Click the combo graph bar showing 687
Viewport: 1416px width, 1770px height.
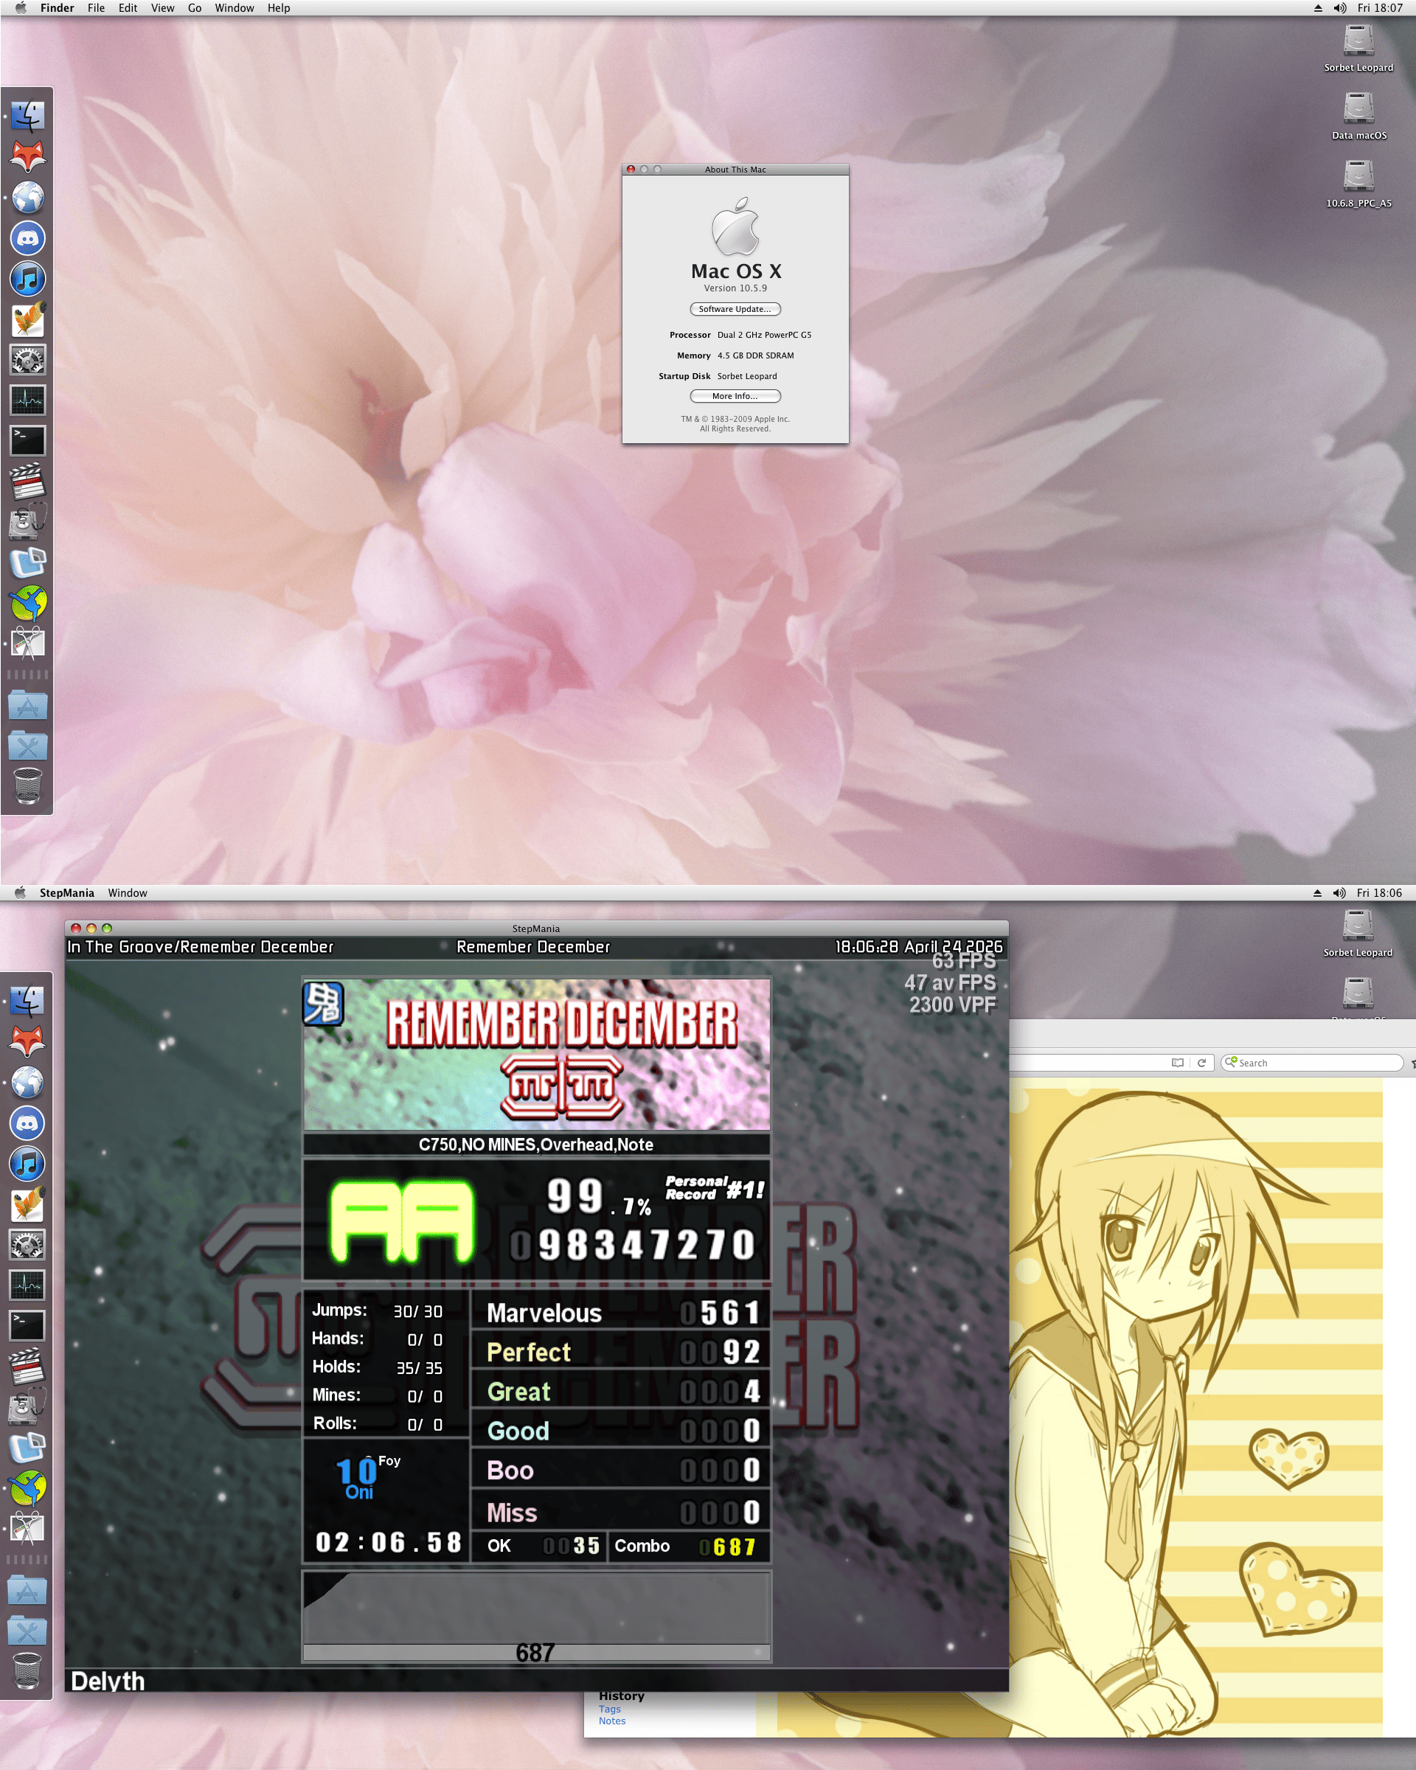[536, 1652]
